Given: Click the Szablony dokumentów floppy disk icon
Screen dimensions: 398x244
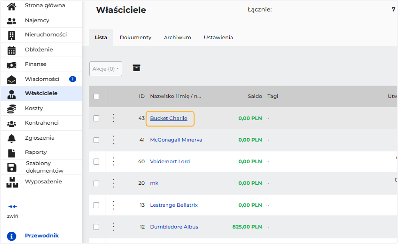Looking at the screenshot, I should point(12,167).
